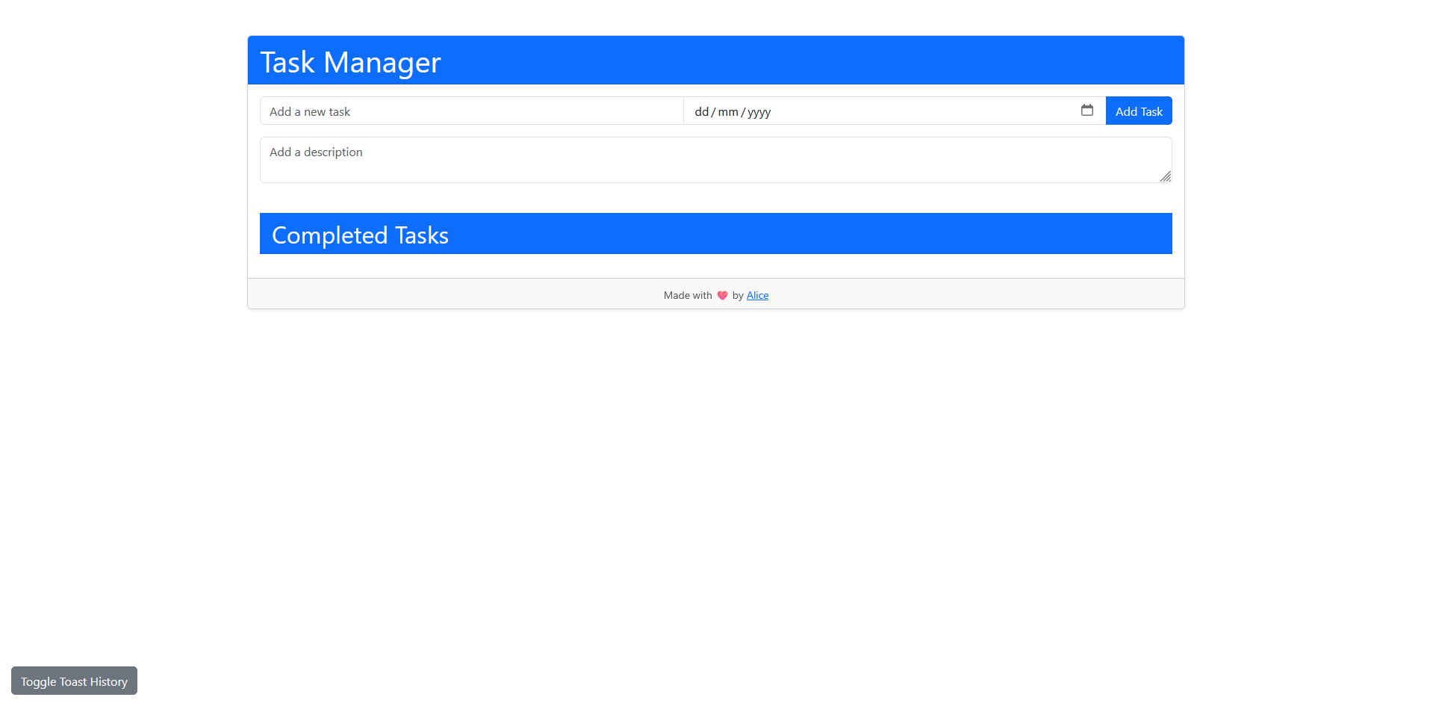The height and width of the screenshot is (703, 1430).
Task: Follow the Alice link in footer
Action: (757, 296)
